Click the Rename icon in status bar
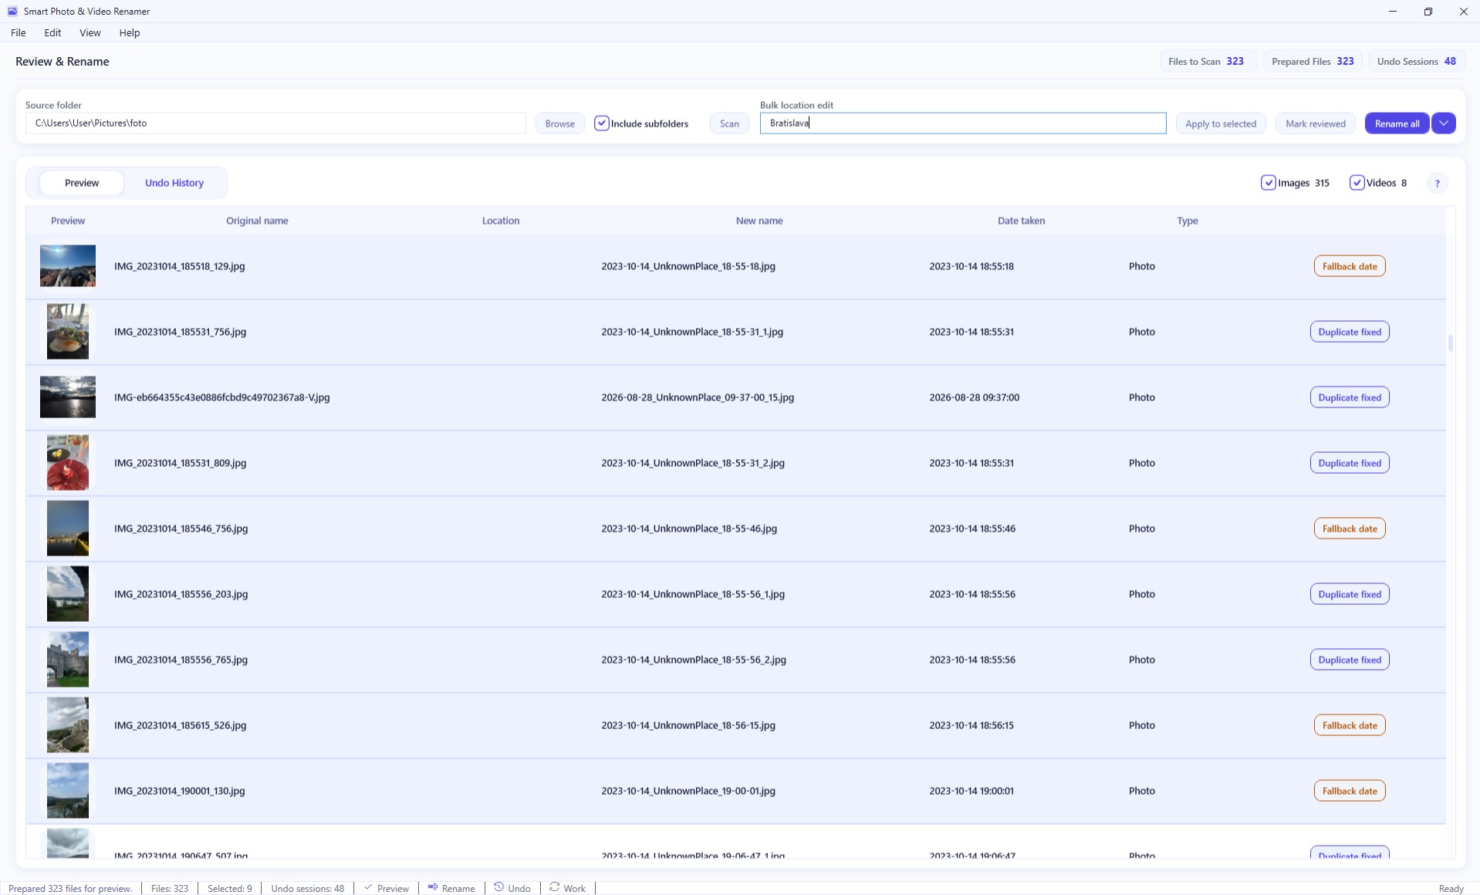Screen dimensions: 1480x895 click(x=433, y=887)
